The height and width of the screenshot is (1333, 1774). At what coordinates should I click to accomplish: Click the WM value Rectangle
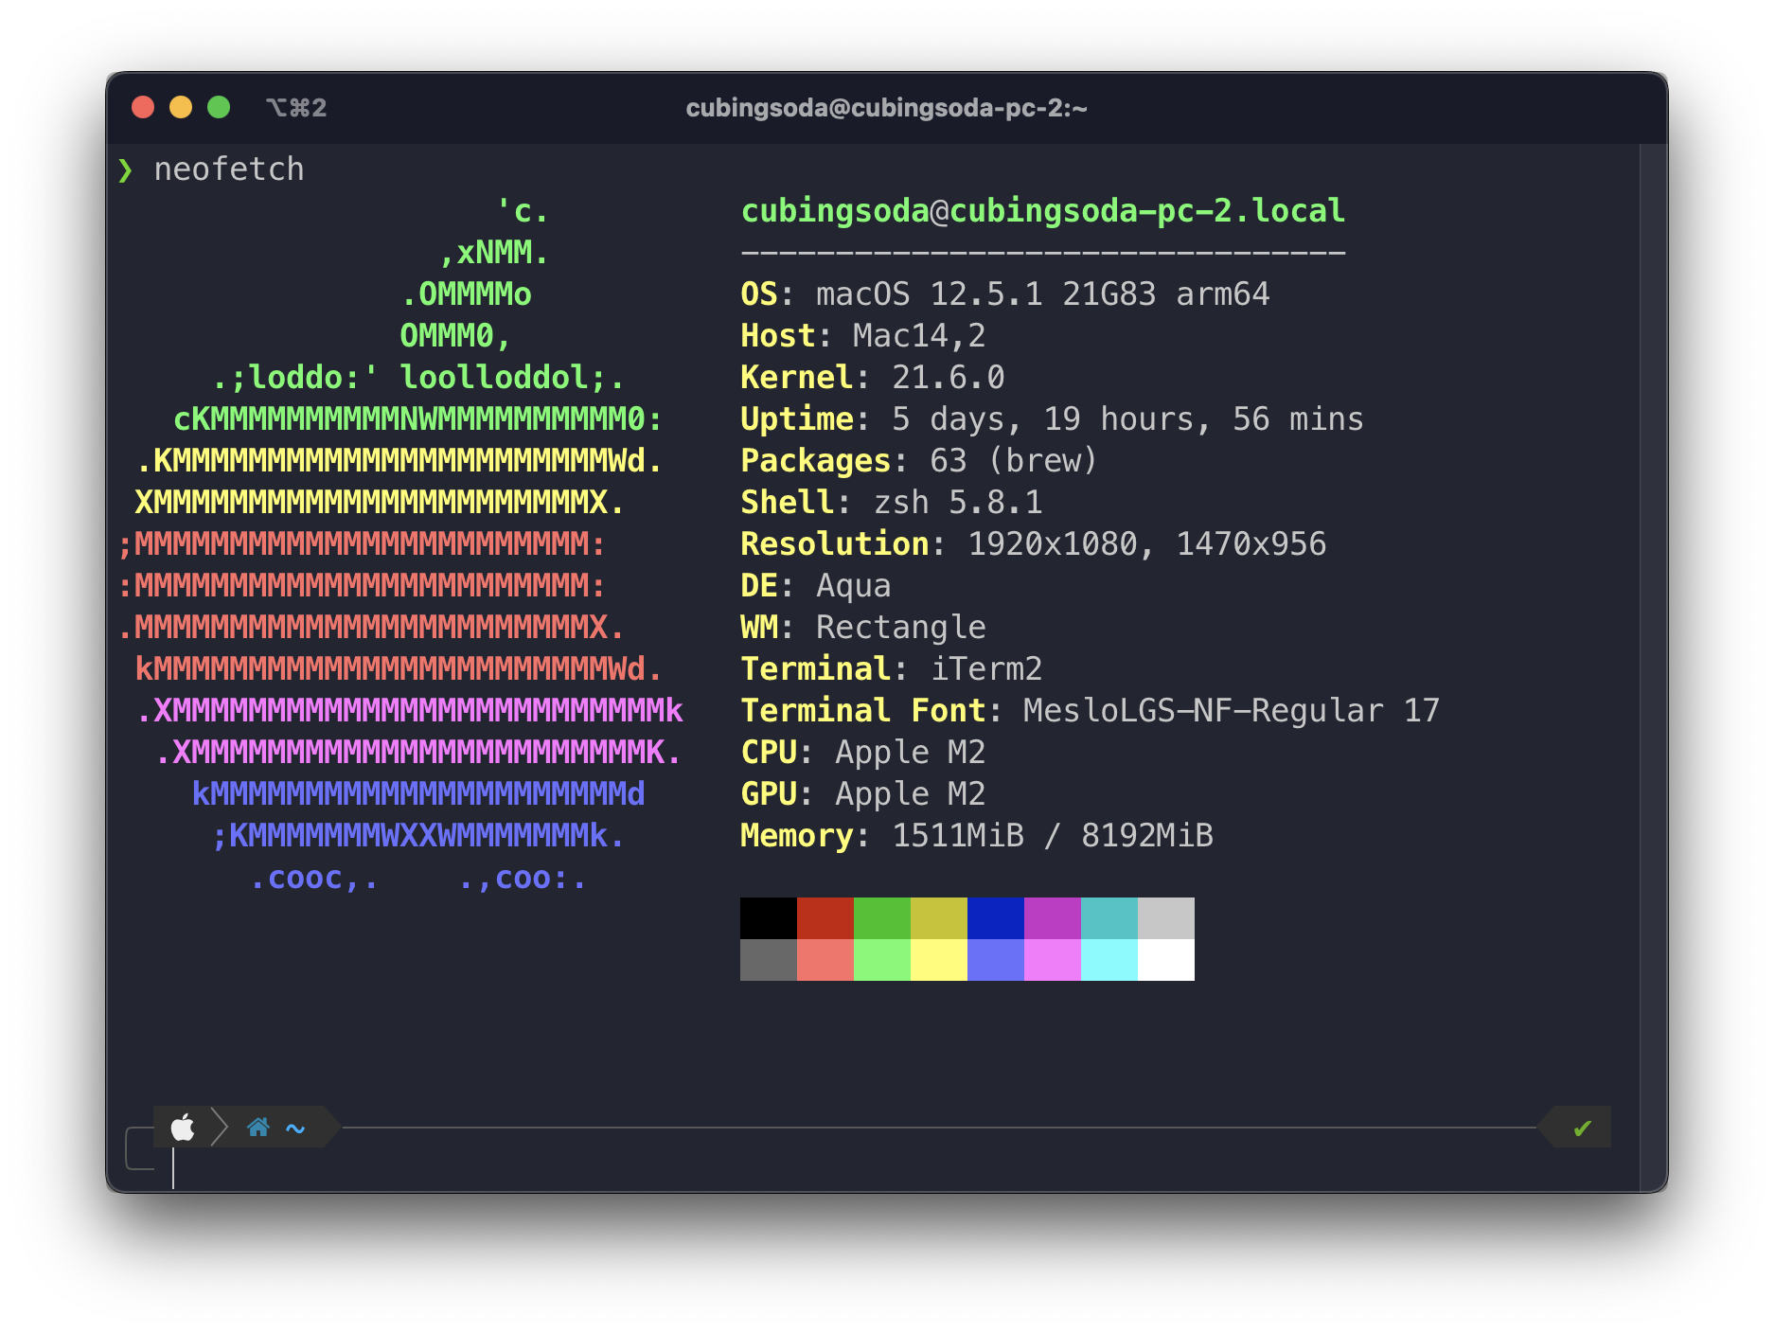[900, 627]
